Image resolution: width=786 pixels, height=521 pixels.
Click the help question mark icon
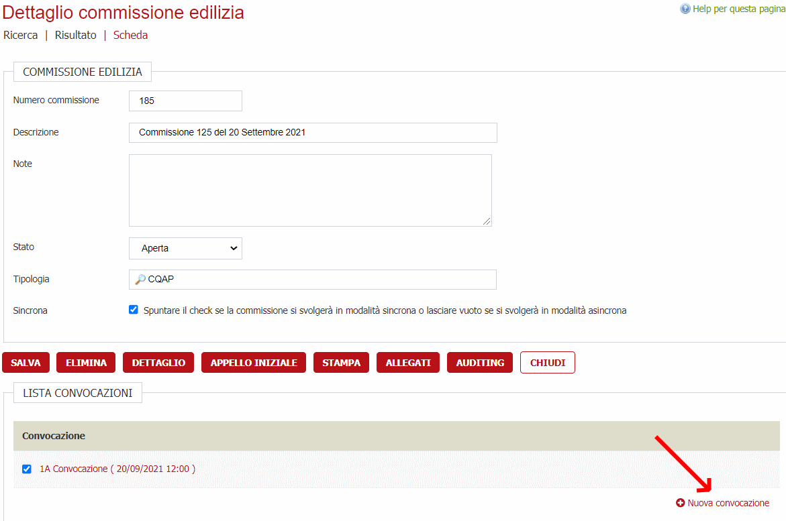(x=685, y=9)
